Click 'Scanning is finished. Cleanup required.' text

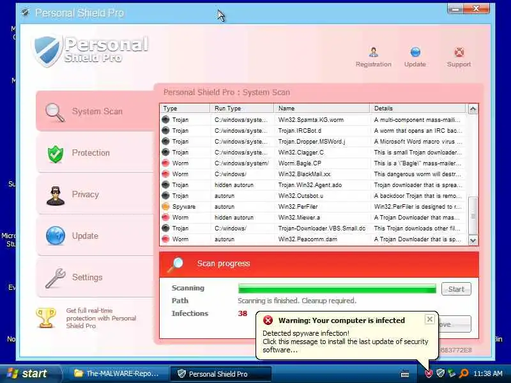click(x=297, y=301)
